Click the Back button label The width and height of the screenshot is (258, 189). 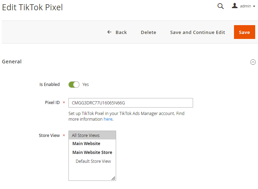pos(121,32)
